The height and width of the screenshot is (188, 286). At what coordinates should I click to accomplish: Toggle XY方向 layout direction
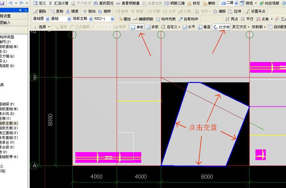pyautogui.click(x=221, y=27)
